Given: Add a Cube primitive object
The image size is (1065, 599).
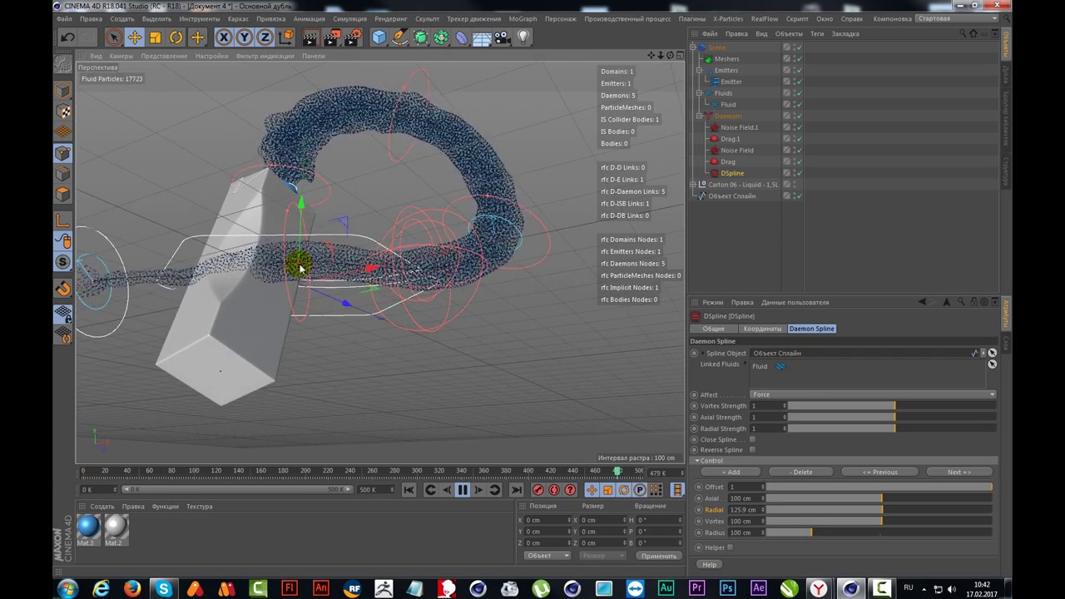Looking at the screenshot, I should tap(379, 37).
